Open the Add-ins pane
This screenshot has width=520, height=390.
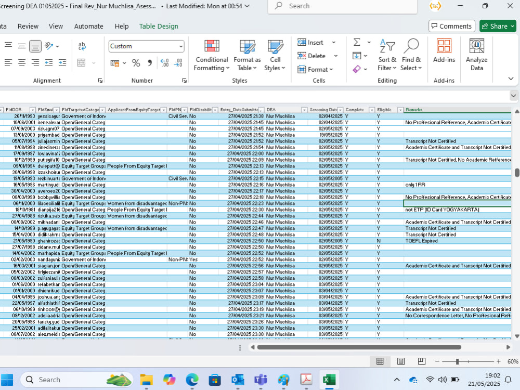click(x=444, y=51)
